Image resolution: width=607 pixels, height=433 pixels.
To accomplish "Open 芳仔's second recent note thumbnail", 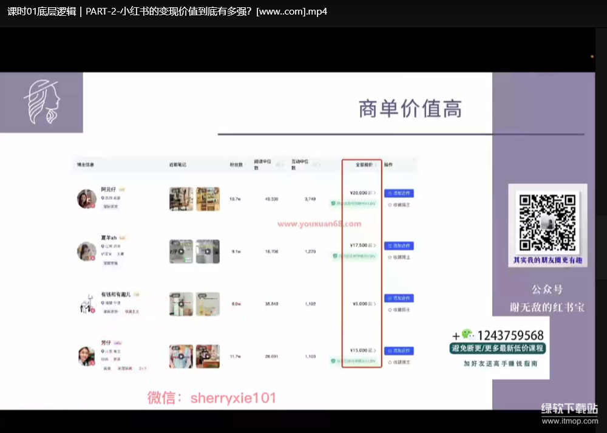I will [208, 356].
